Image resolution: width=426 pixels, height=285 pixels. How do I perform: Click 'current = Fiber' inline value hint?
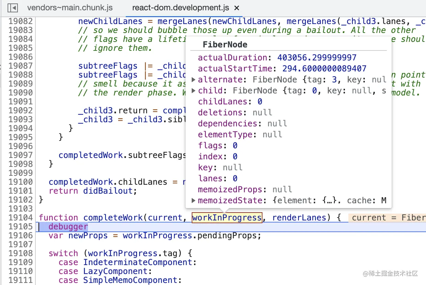click(388, 218)
